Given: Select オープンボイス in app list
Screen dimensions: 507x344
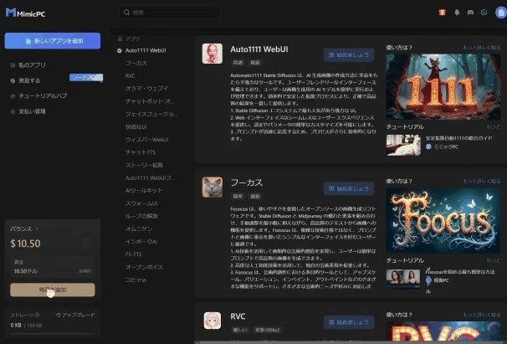Looking at the screenshot, I should (144, 267).
